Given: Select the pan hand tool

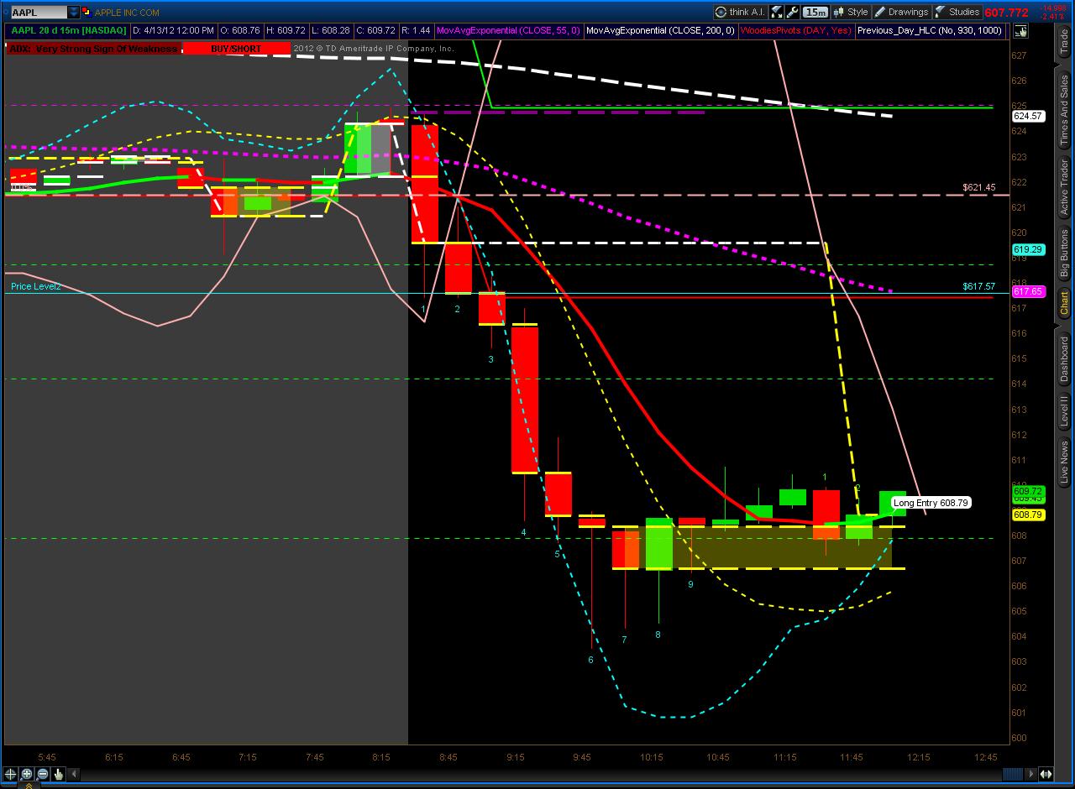Looking at the screenshot, I should coord(59,774).
